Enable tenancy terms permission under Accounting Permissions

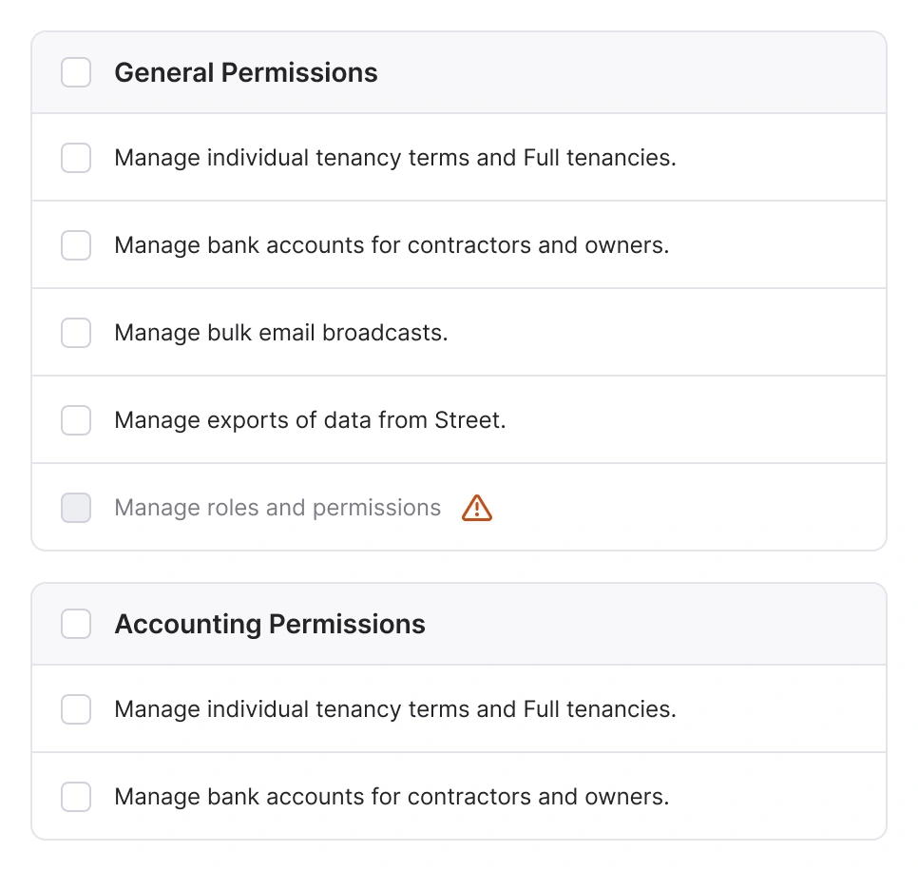(x=76, y=709)
